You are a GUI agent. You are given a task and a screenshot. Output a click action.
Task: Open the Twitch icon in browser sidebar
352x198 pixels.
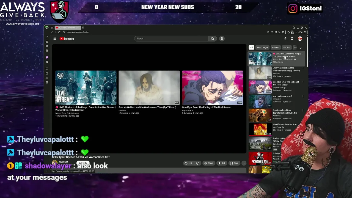click(x=47, y=57)
